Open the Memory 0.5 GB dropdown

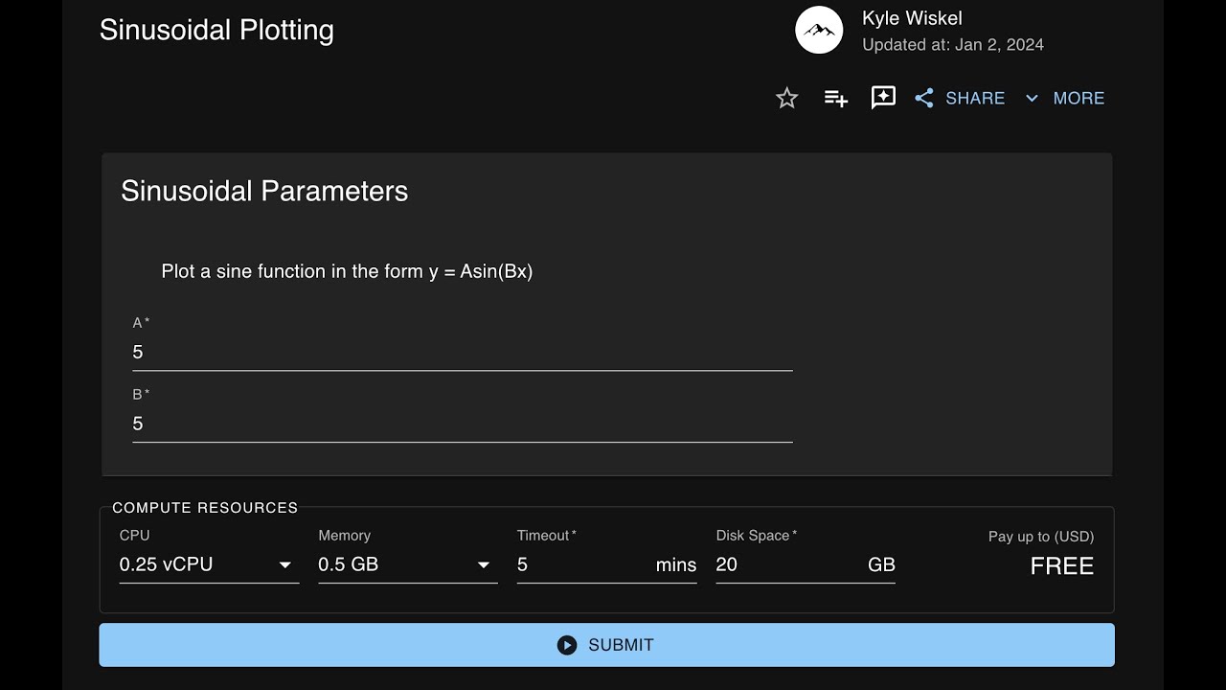pos(407,564)
